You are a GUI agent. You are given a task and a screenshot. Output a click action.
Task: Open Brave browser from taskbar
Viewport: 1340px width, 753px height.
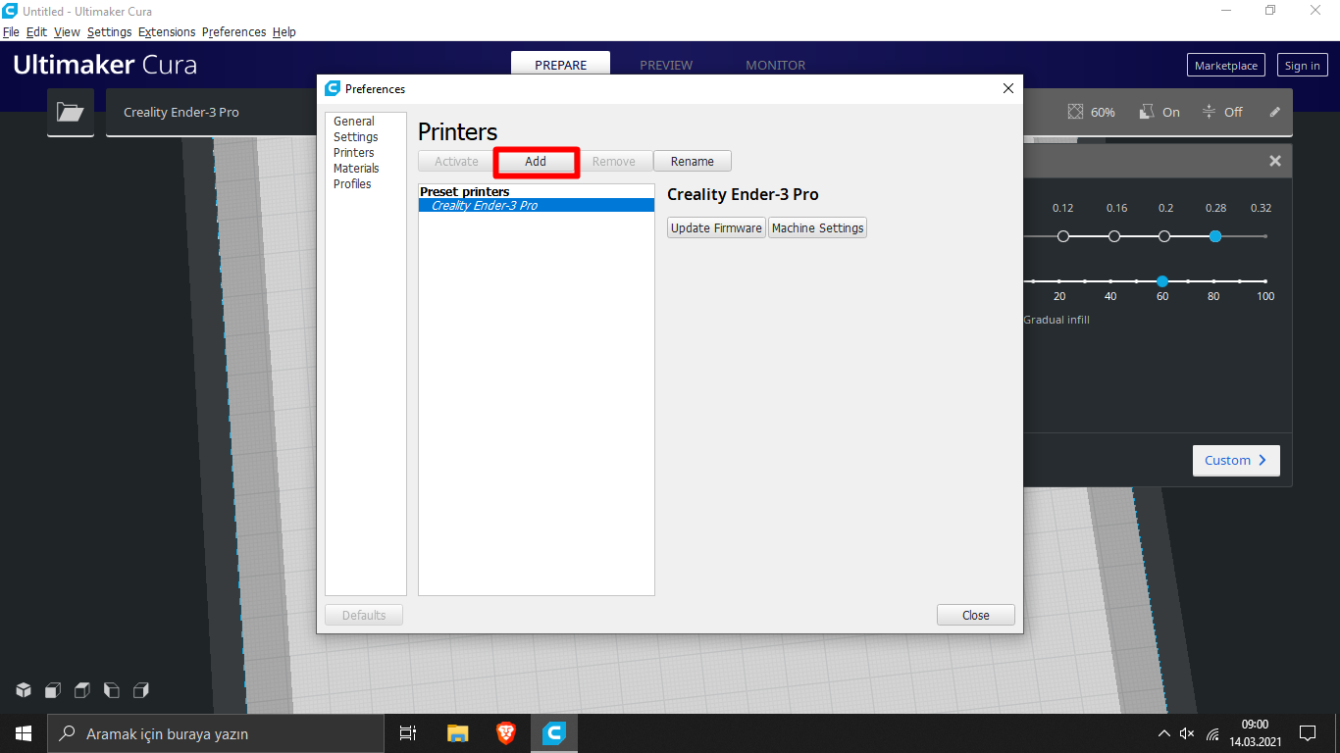click(506, 733)
